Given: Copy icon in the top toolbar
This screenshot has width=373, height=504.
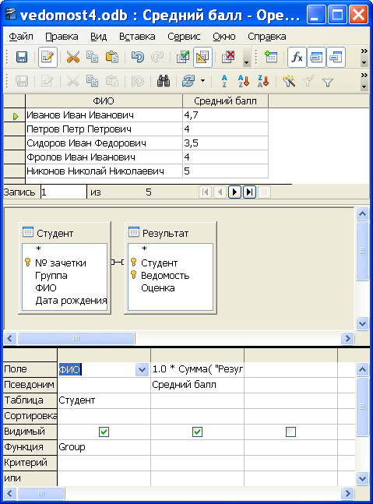Looking at the screenshot, I should [x=92, y=57].
